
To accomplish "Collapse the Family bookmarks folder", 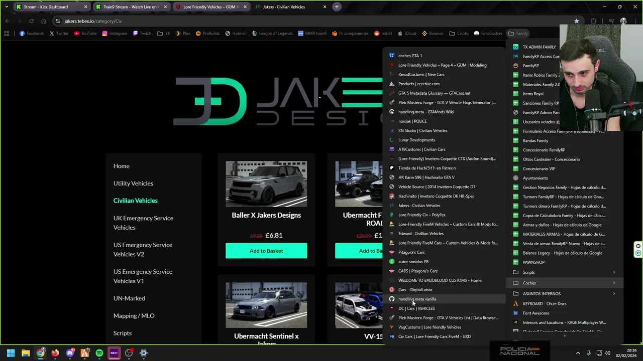I will point(518,34).
